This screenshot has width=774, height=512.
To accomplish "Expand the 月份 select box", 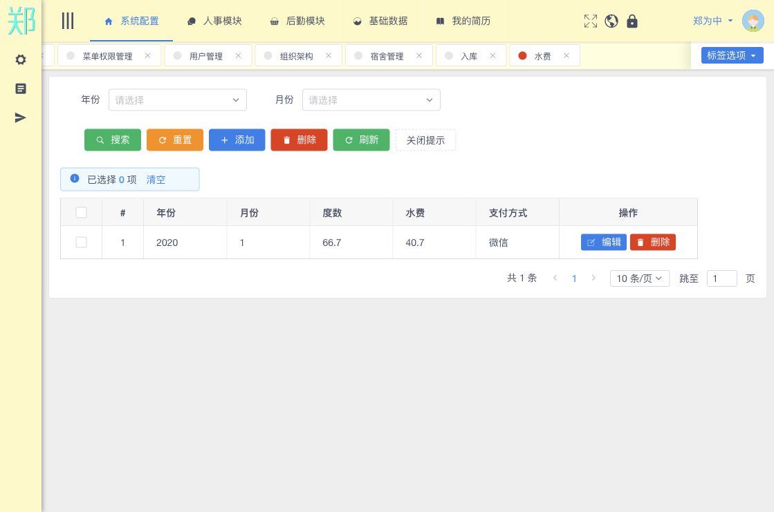I will coord(371,99).
